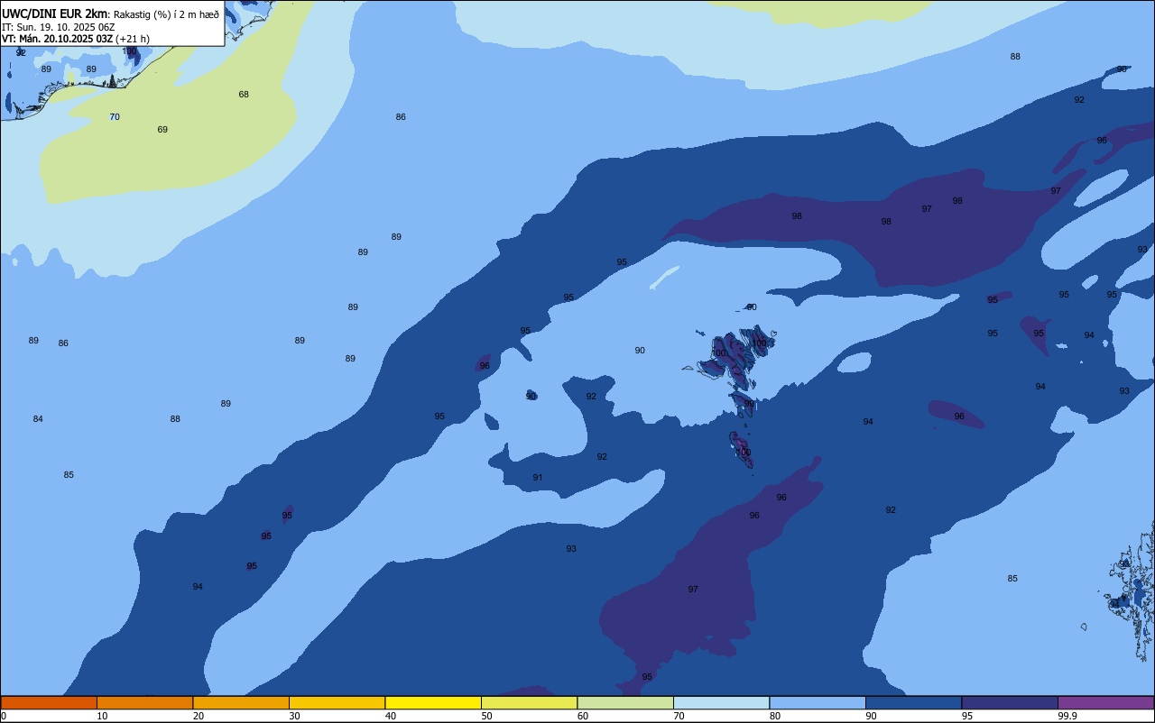Click the dark orange 0–10 legend swatch
Viewport: 1155px width, 723px height.
49,702
